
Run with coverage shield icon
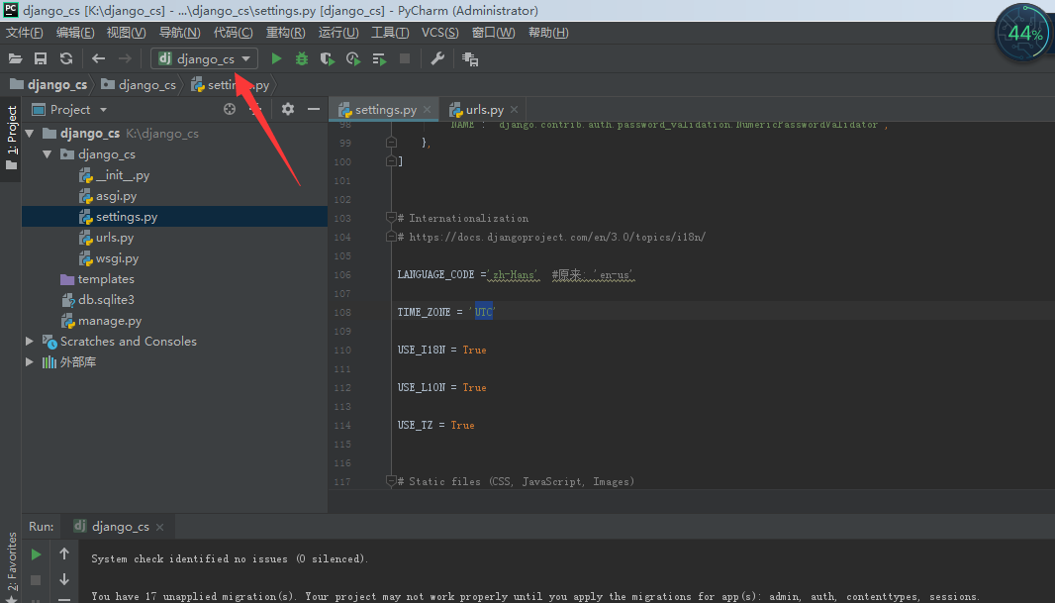pyautogui.click(x=327, y=59)
